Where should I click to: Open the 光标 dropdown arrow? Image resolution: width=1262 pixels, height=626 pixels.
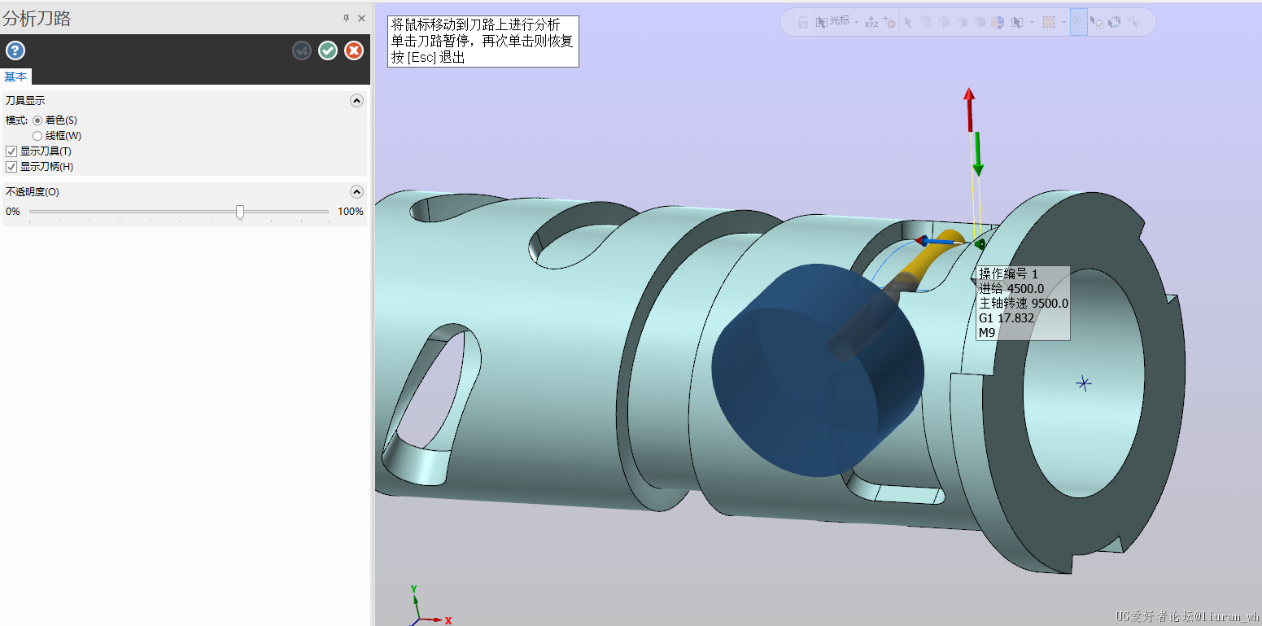click(x=856, y=22)
